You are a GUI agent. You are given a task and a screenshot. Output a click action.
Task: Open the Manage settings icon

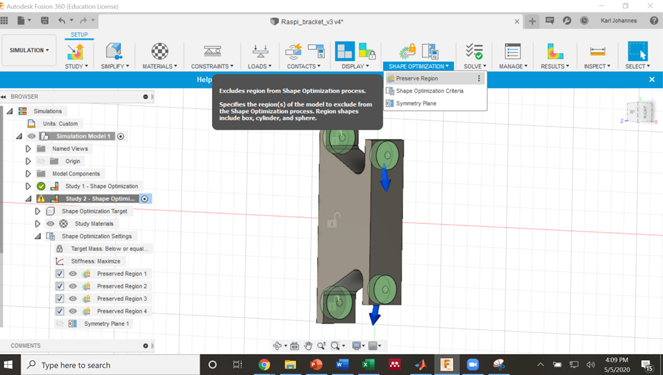click(513, 51)
